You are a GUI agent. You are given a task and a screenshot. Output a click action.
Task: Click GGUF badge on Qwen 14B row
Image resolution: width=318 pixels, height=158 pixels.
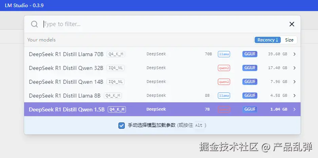click(x=250, y=81)
